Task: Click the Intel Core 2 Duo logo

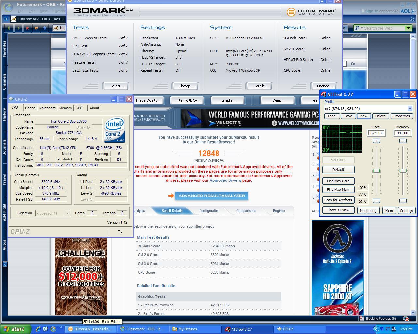Action: point(115,130)
